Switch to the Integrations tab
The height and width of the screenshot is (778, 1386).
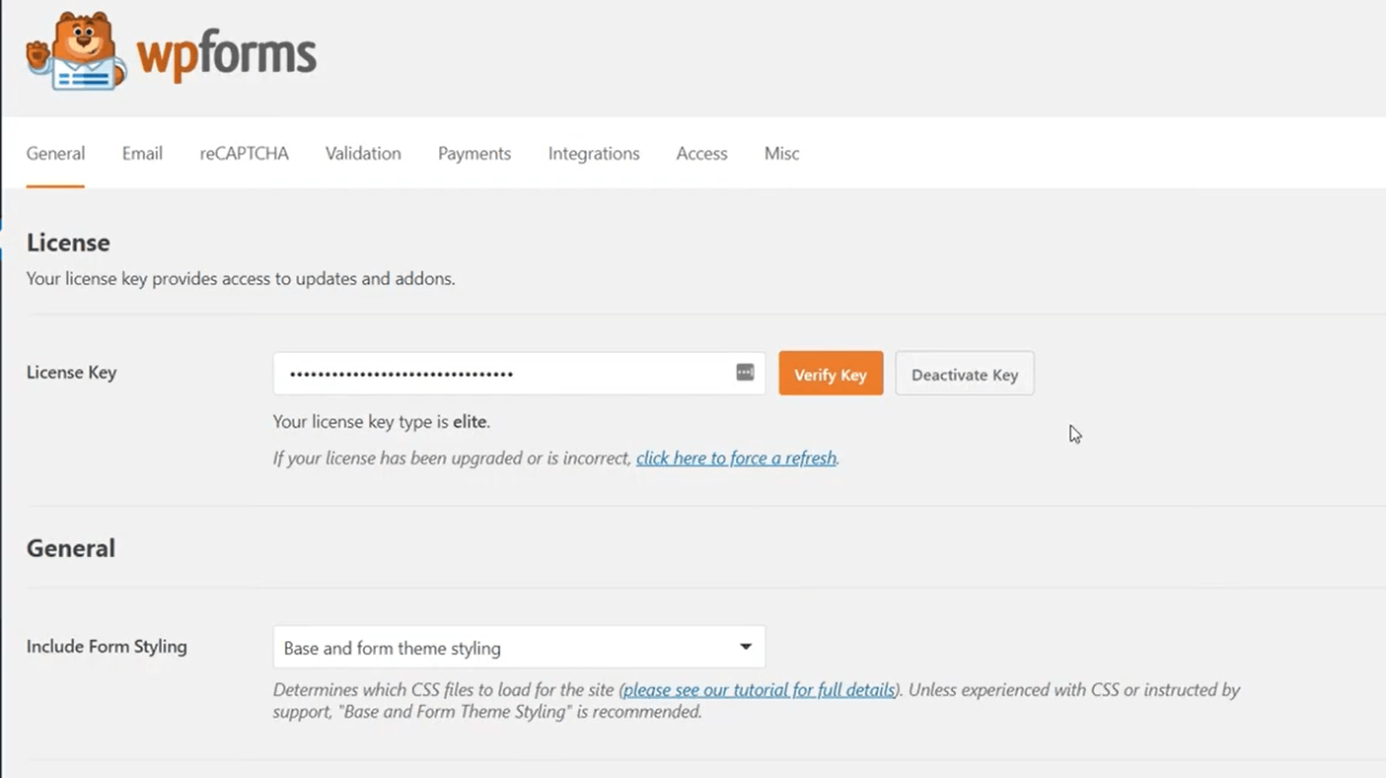593,154
